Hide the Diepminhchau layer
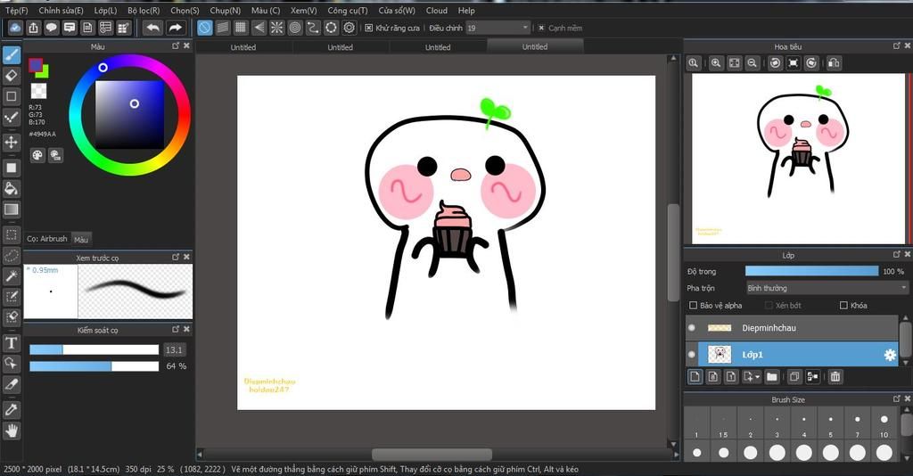Screen dimensions: 913x476 (692, 328)
